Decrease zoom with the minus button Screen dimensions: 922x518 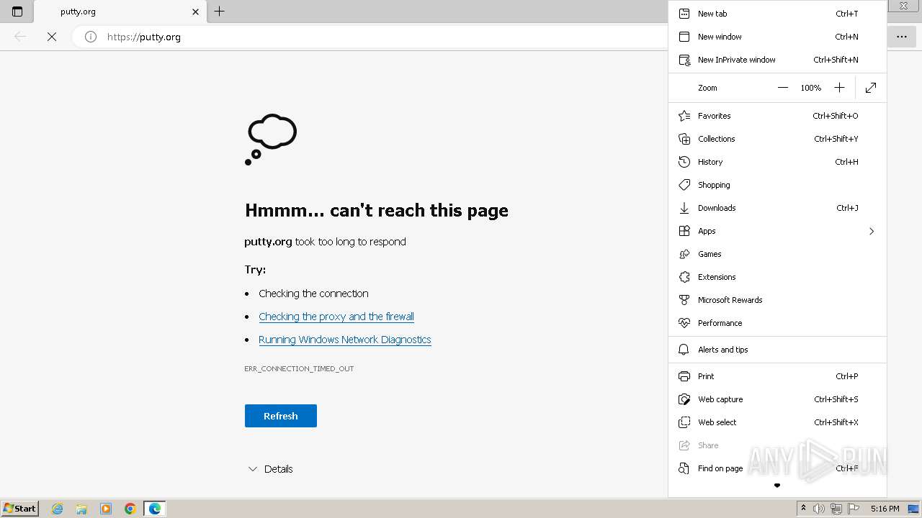783,88
